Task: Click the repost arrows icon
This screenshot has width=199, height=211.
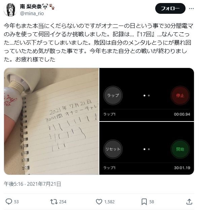Action: (54, 202)
